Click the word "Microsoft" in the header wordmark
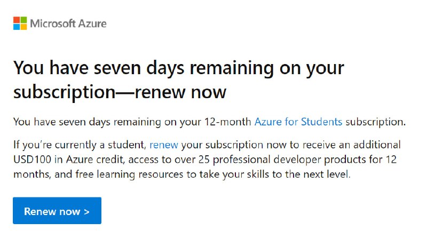The height and width of the screenshot is (238, 427). (x=54, y=23)
